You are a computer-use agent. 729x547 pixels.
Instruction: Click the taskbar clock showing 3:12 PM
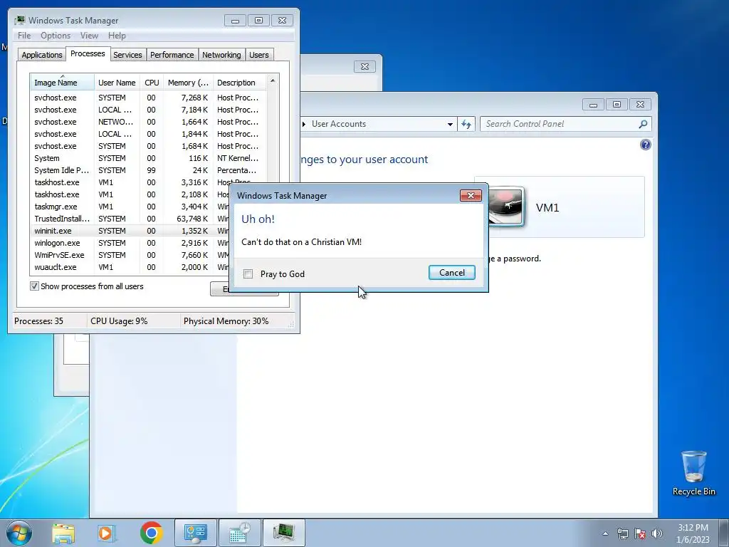pos(693,533)
